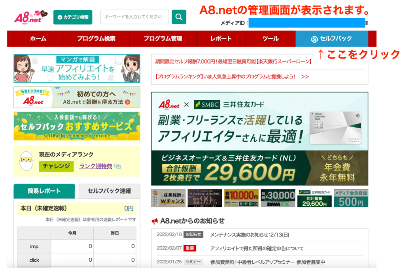Click the チャレンジ rank badge
This screenshot has height=268, width=405.
[56, 166]
